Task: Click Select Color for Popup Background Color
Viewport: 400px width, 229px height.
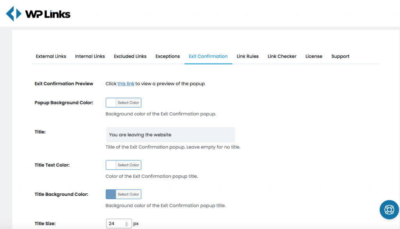Action: [x=128, y=102]
